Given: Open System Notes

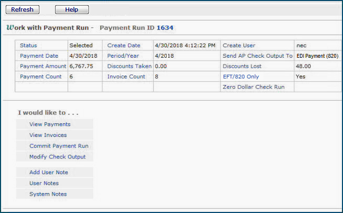Looking at the screenshot, I should pos(48,194).
